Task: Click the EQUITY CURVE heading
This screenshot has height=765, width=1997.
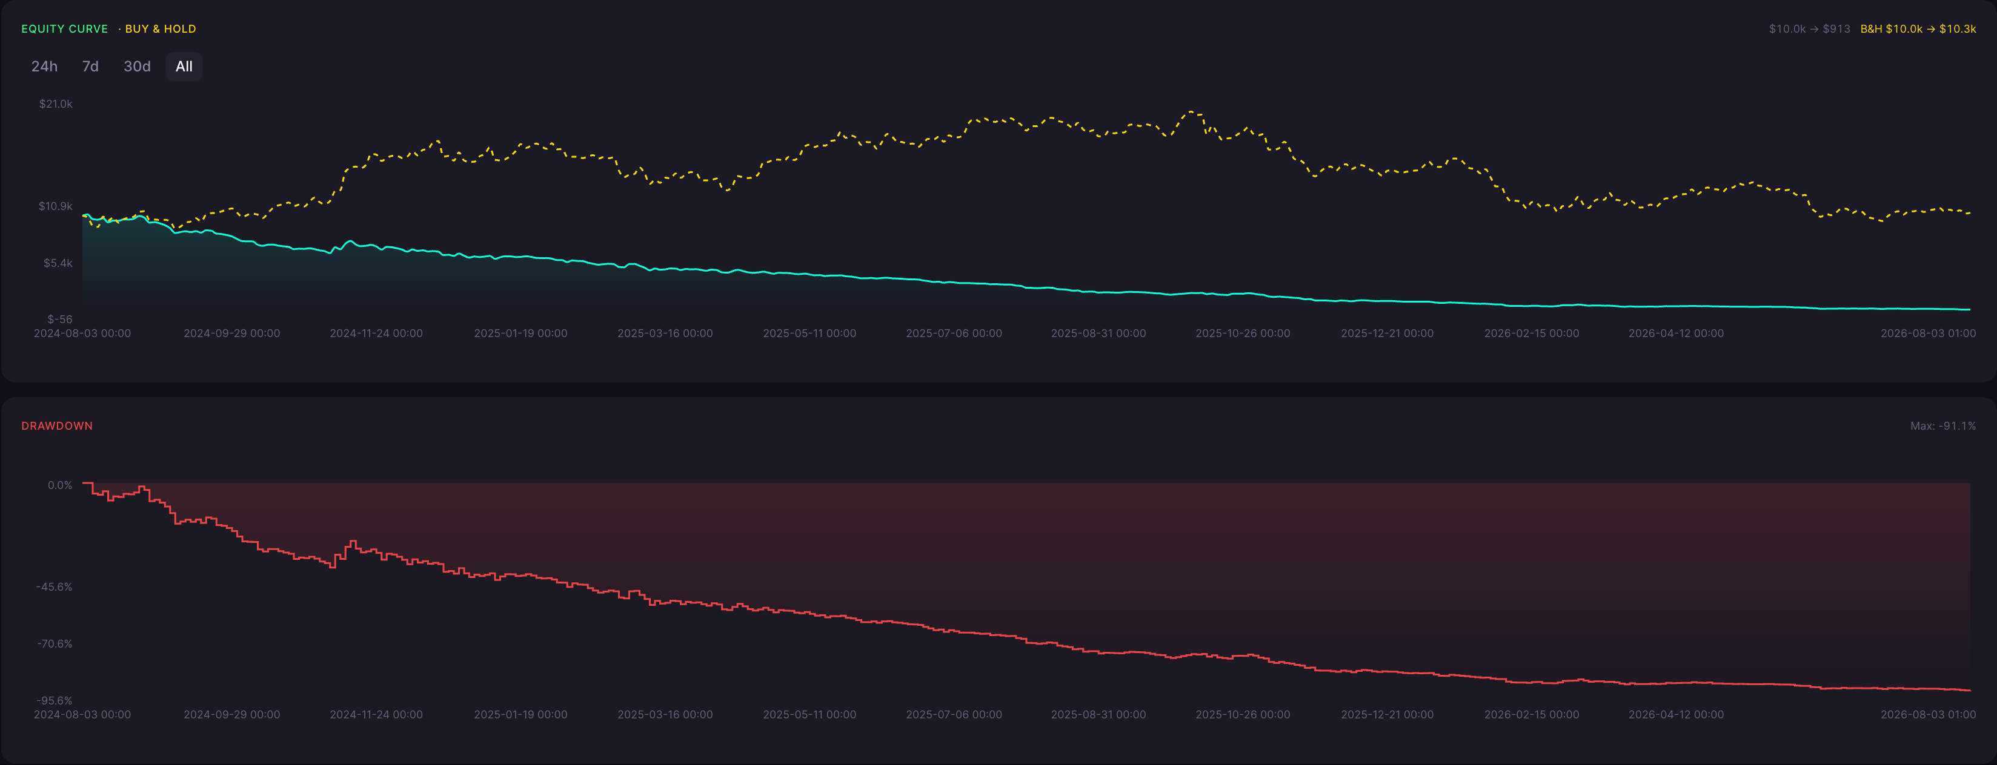Action: [64, 28]
